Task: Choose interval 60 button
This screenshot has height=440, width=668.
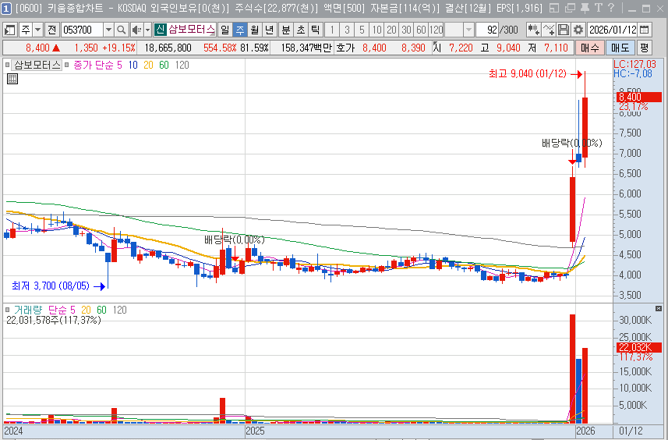Action: pos(422,30)
